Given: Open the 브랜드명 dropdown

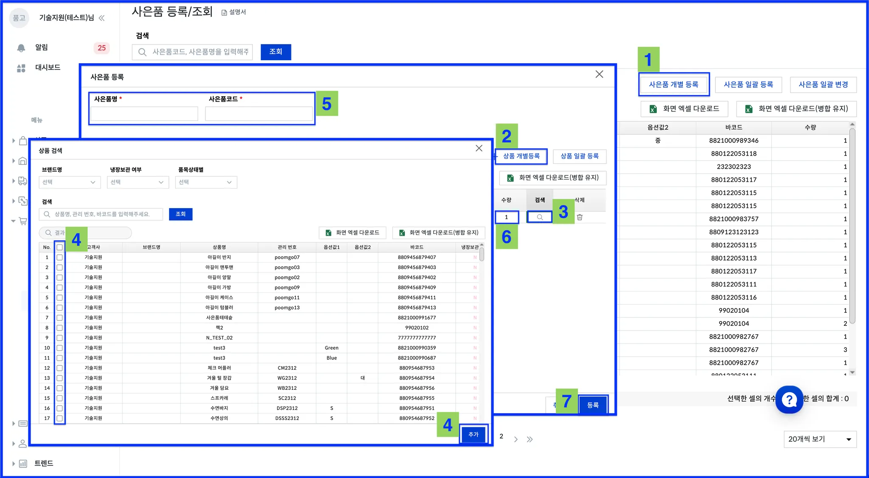Looking at the screenshot, I should coord(69,182).
